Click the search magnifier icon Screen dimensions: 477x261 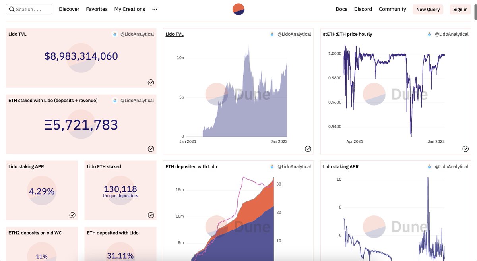click(12, 9)
